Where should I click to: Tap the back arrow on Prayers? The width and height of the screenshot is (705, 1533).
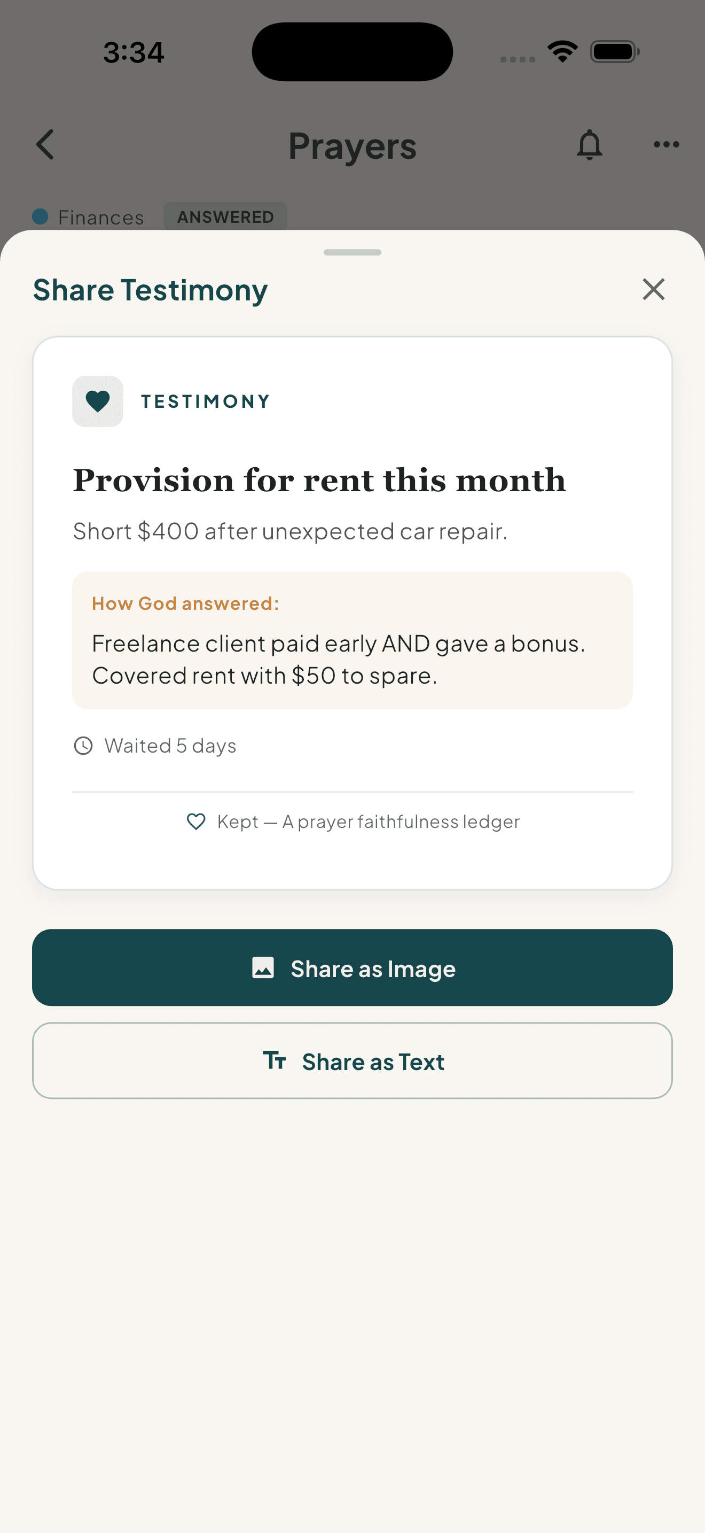(x=45, y=145)
